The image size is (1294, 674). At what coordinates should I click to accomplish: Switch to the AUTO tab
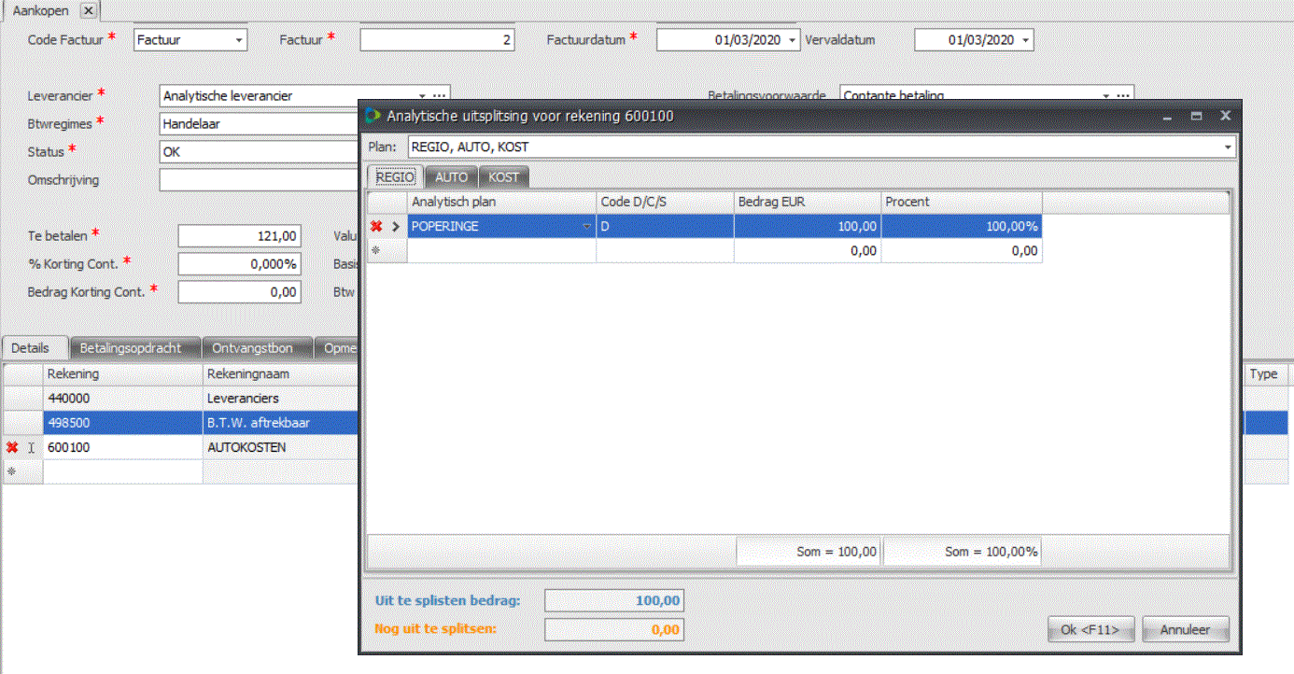(451, 176)
